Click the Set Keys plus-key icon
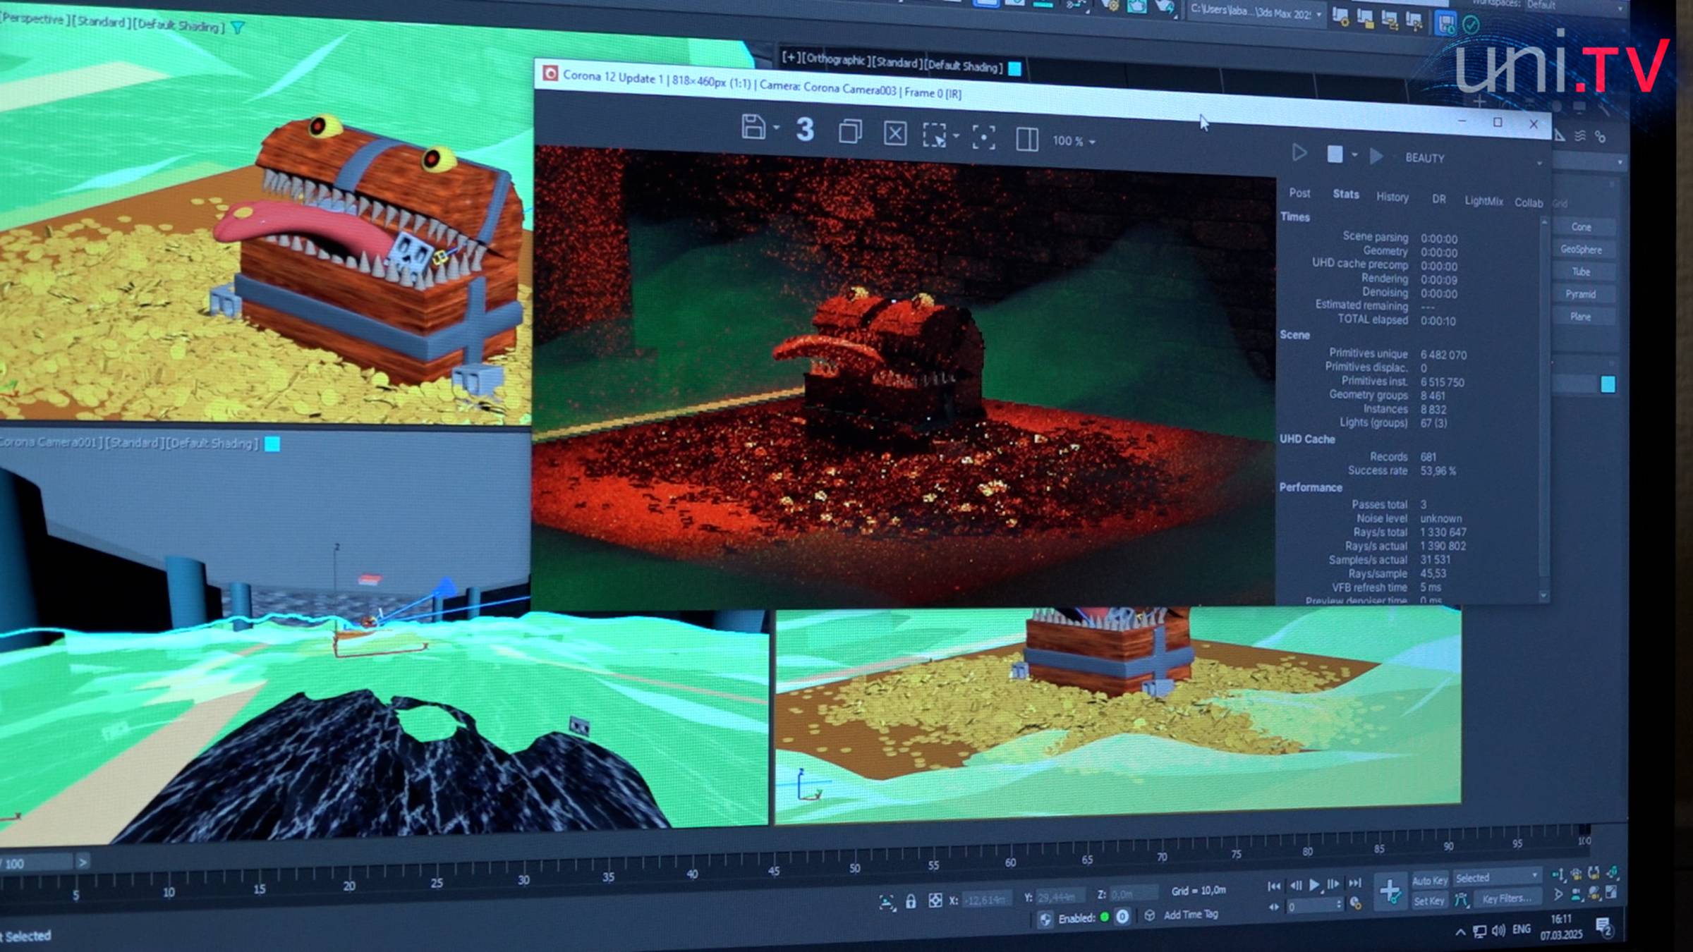This screenshot has height=952, width=1693. coord(1390,891)
